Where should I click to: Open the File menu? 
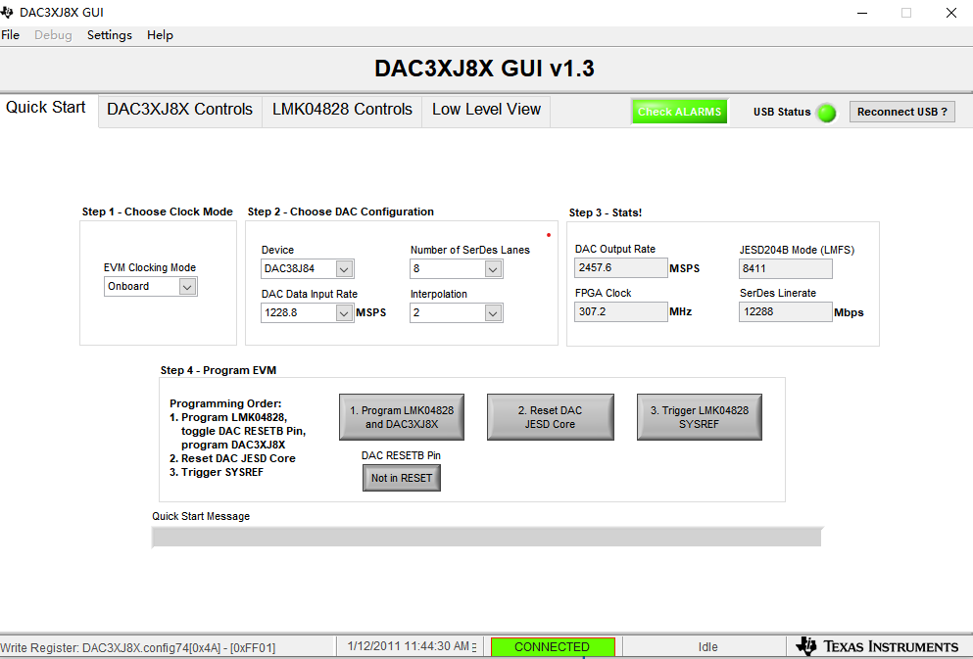(11, 35)
